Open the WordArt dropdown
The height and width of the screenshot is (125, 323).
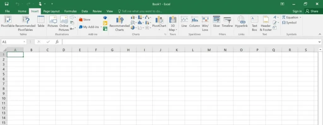coord(276,18)
